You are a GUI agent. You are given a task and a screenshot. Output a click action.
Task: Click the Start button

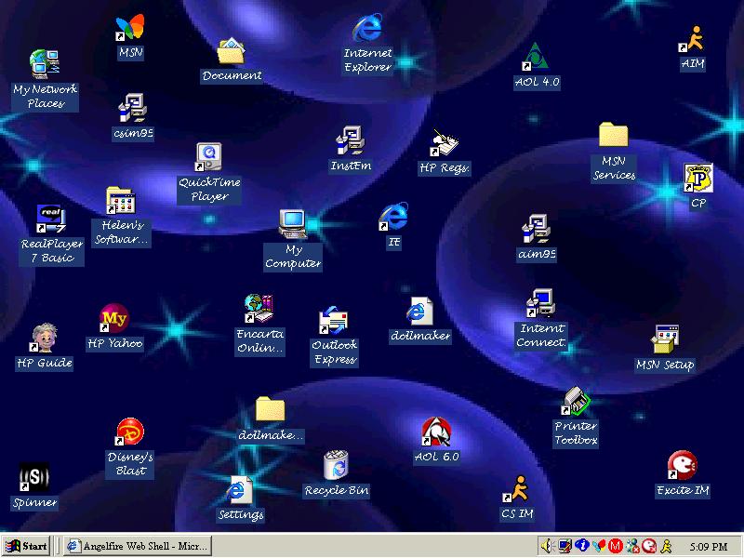[x=26, y=546]
